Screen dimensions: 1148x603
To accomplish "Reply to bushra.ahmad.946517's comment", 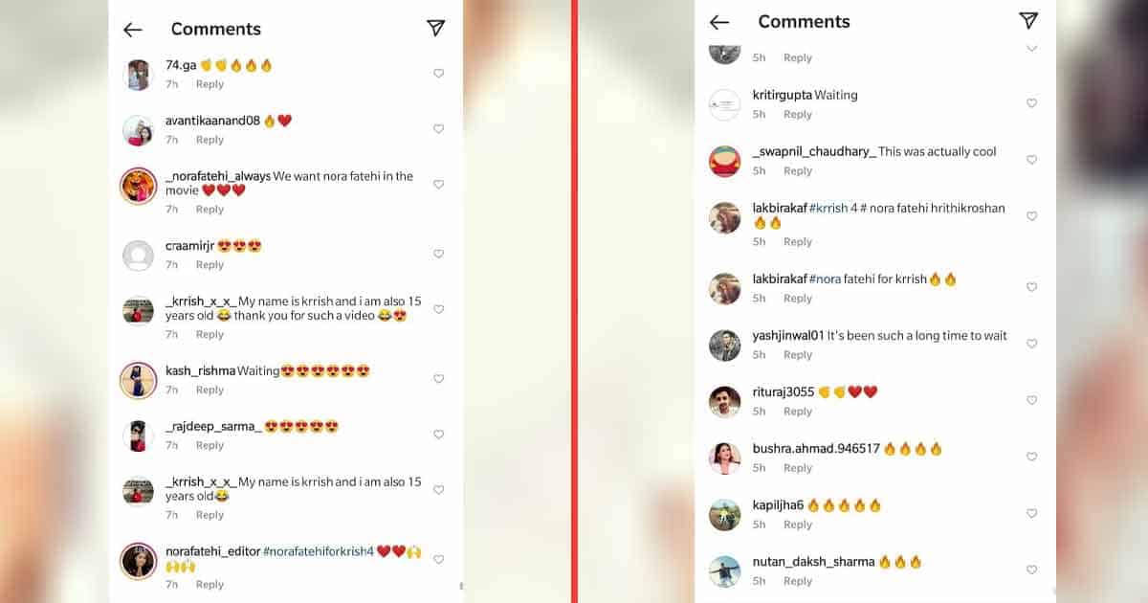I will point(798,468).
